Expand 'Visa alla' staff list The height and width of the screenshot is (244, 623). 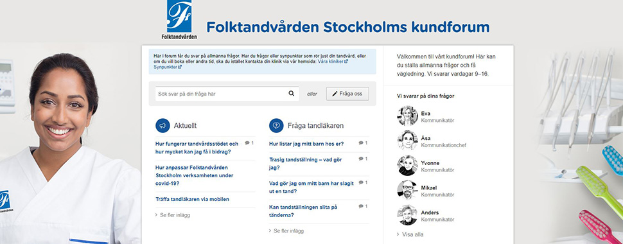(410, 234)
